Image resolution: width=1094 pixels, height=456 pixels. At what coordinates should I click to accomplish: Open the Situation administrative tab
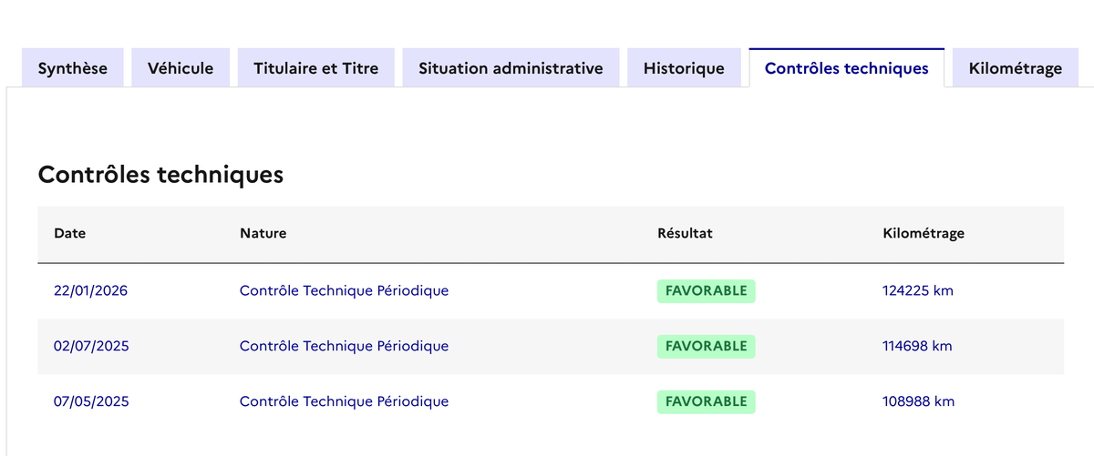tap(511, 68)
